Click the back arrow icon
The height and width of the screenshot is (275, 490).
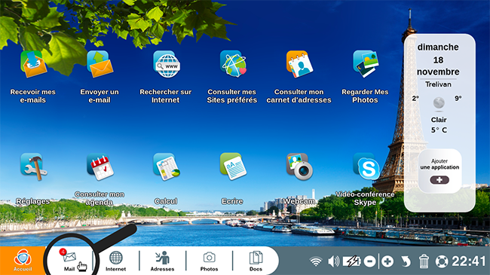pyautogui.click(x=406, y=261)
